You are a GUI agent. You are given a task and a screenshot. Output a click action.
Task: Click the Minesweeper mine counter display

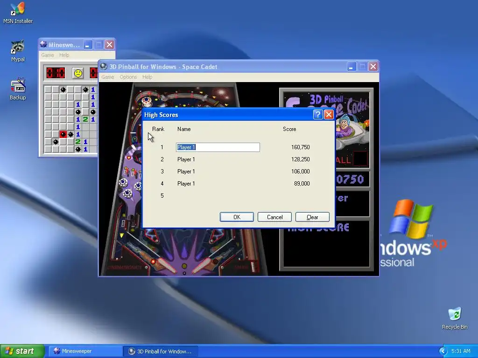click(x=56, y=73)
